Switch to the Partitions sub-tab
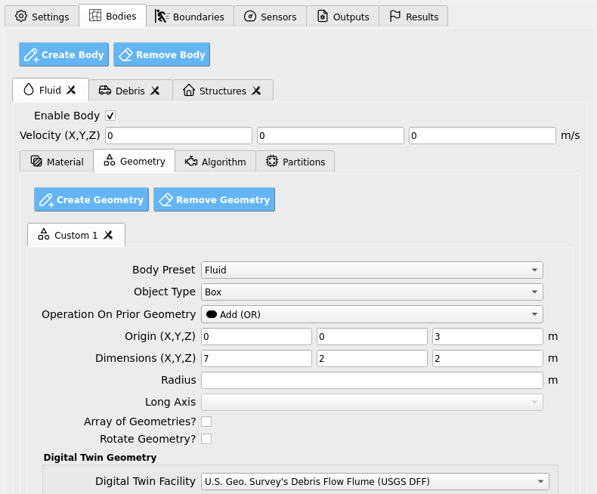 295,162
